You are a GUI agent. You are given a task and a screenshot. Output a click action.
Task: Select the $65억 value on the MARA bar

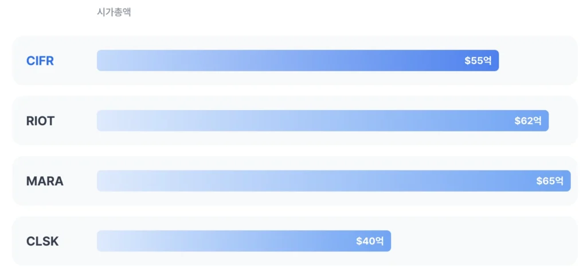click(x=550, y=181)
